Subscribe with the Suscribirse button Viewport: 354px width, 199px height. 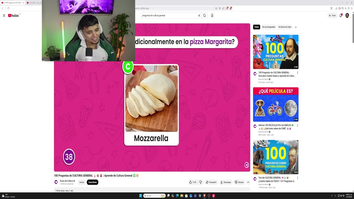coord(93,182)
